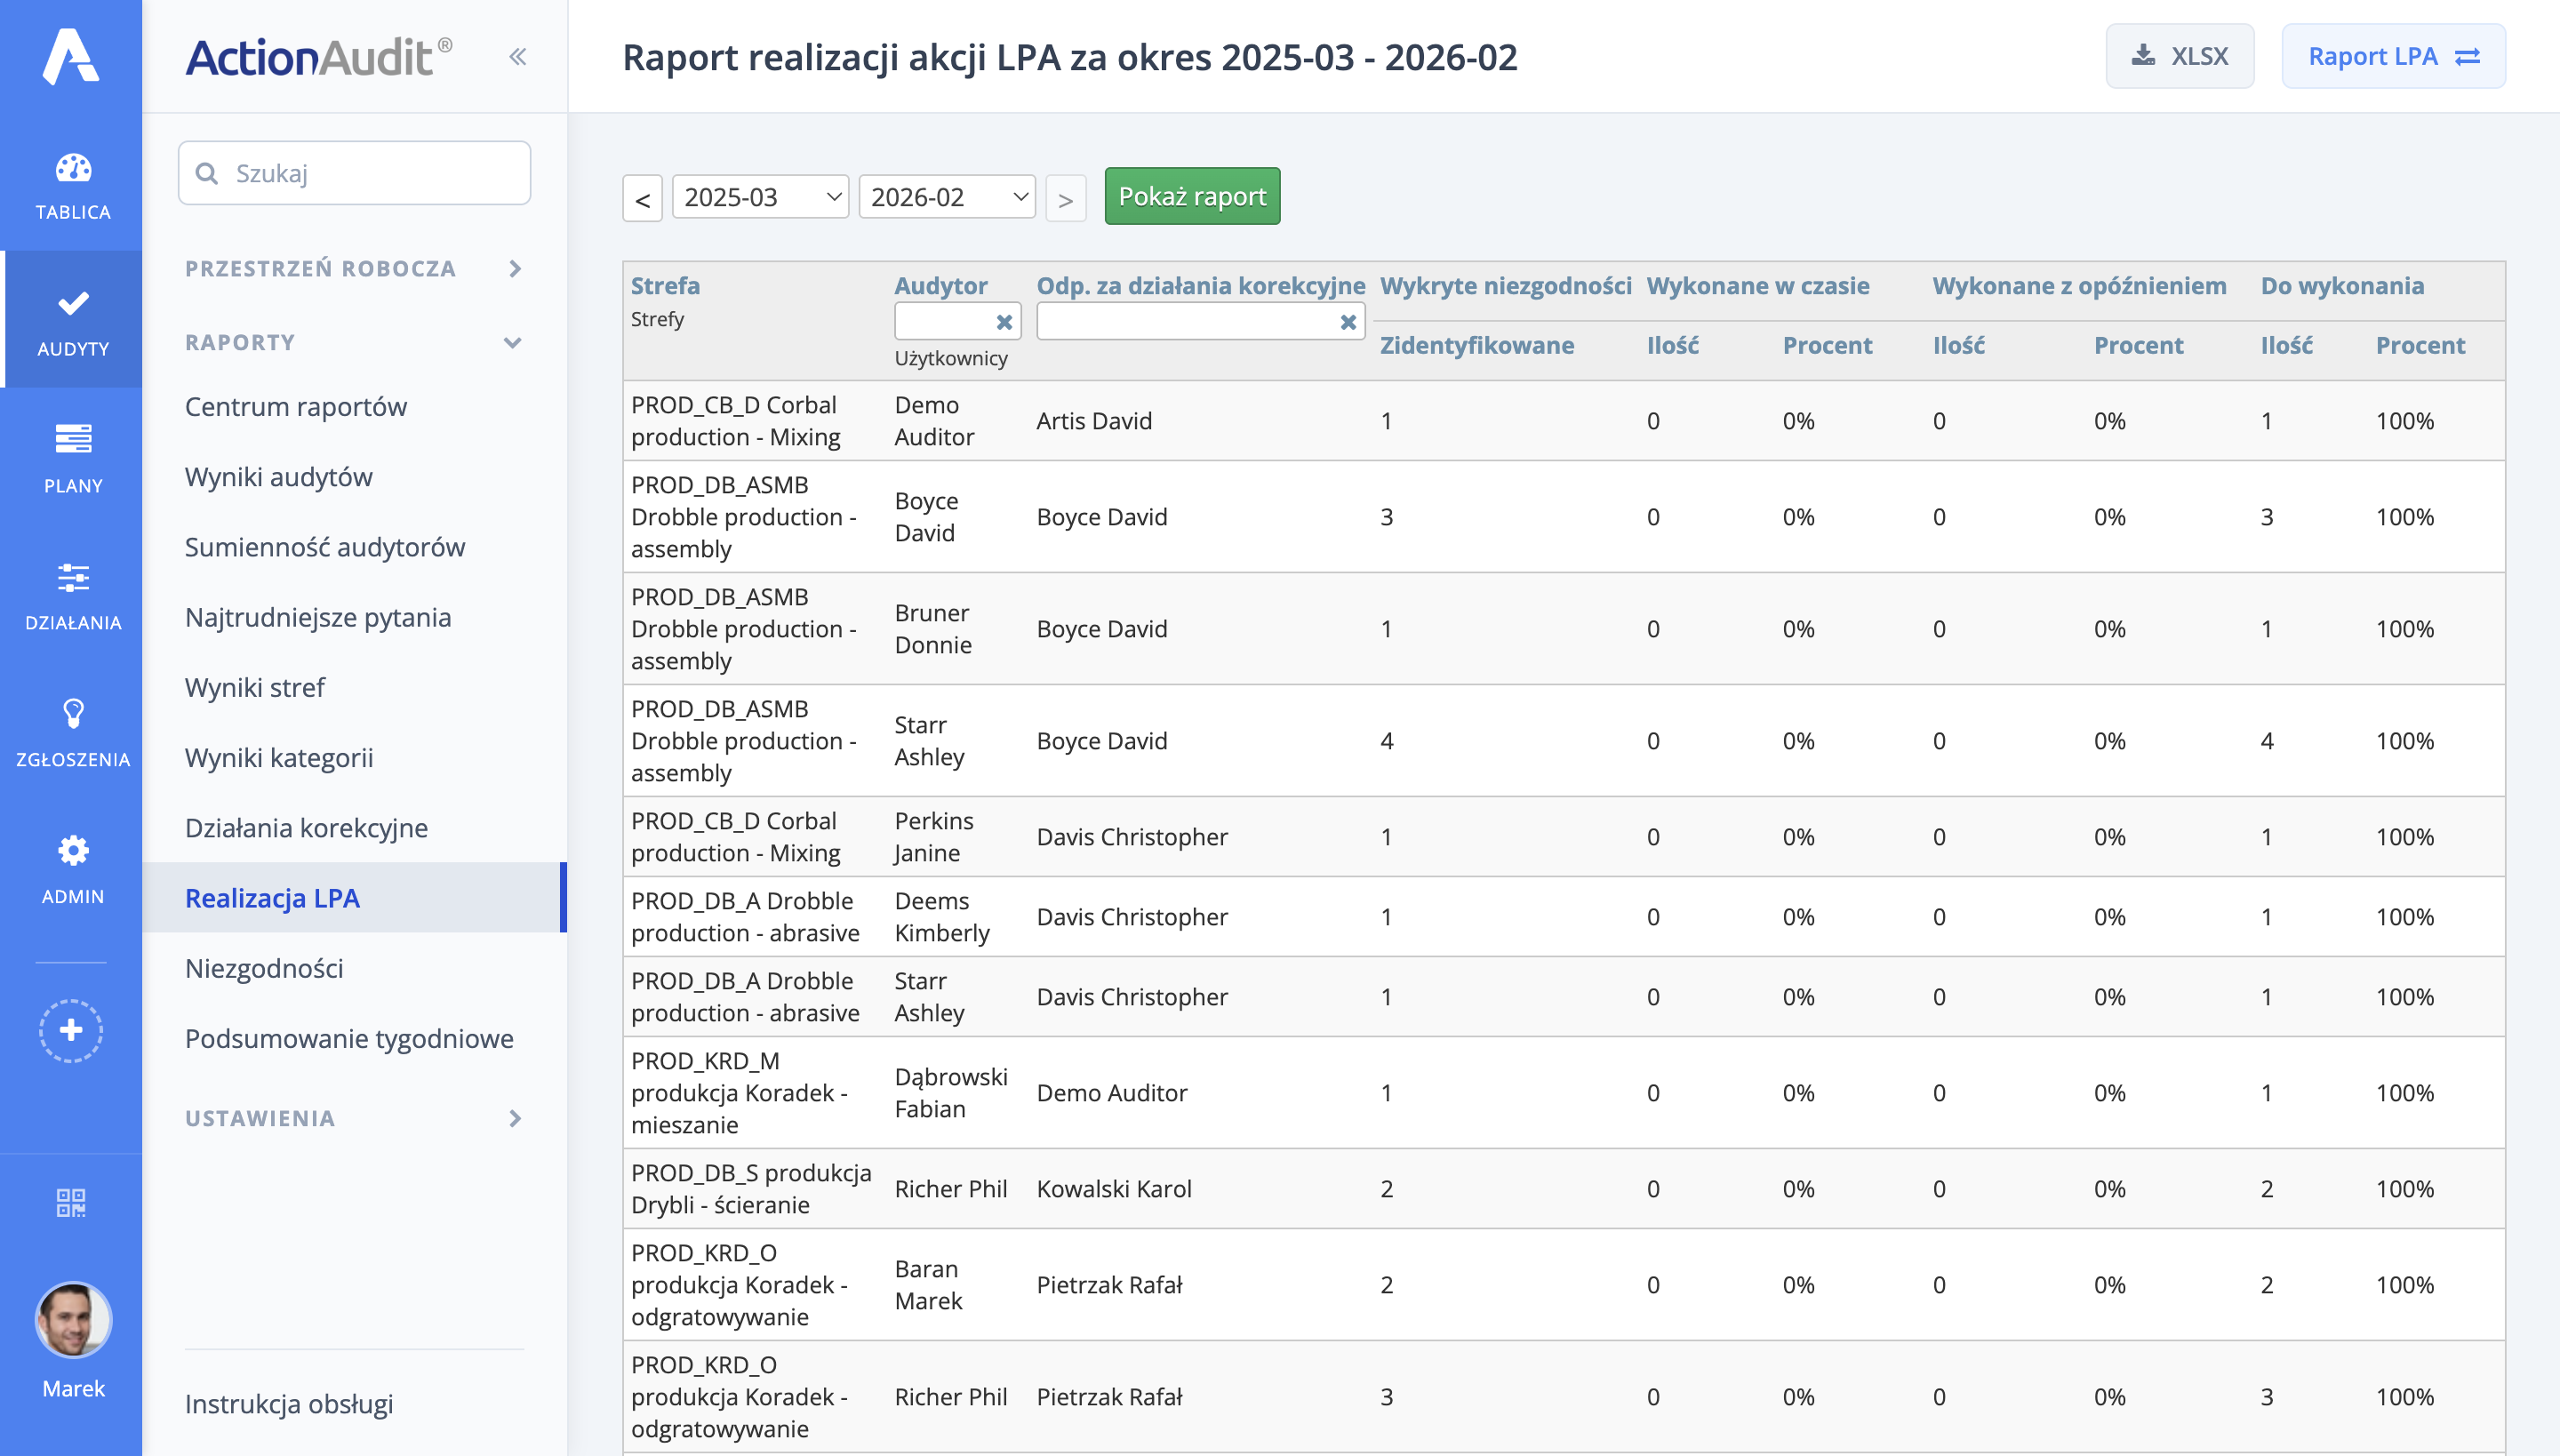Open the QR code scanner icon
The image size is (2560, 1456).
point(71,1202)
